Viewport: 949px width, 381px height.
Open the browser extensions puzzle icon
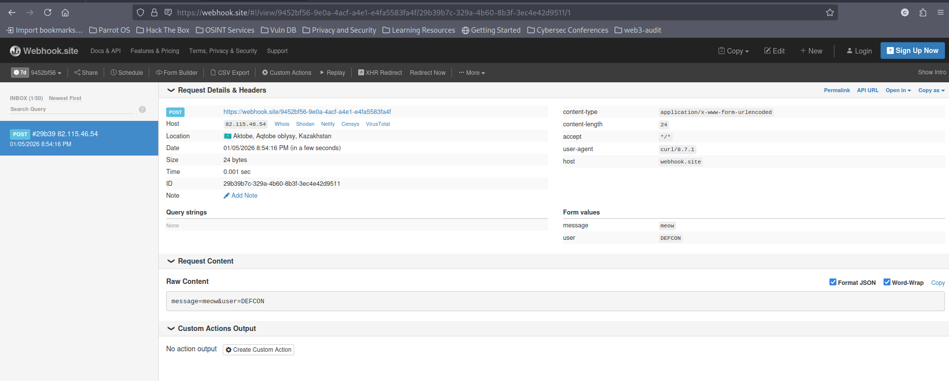coord(923,12)
